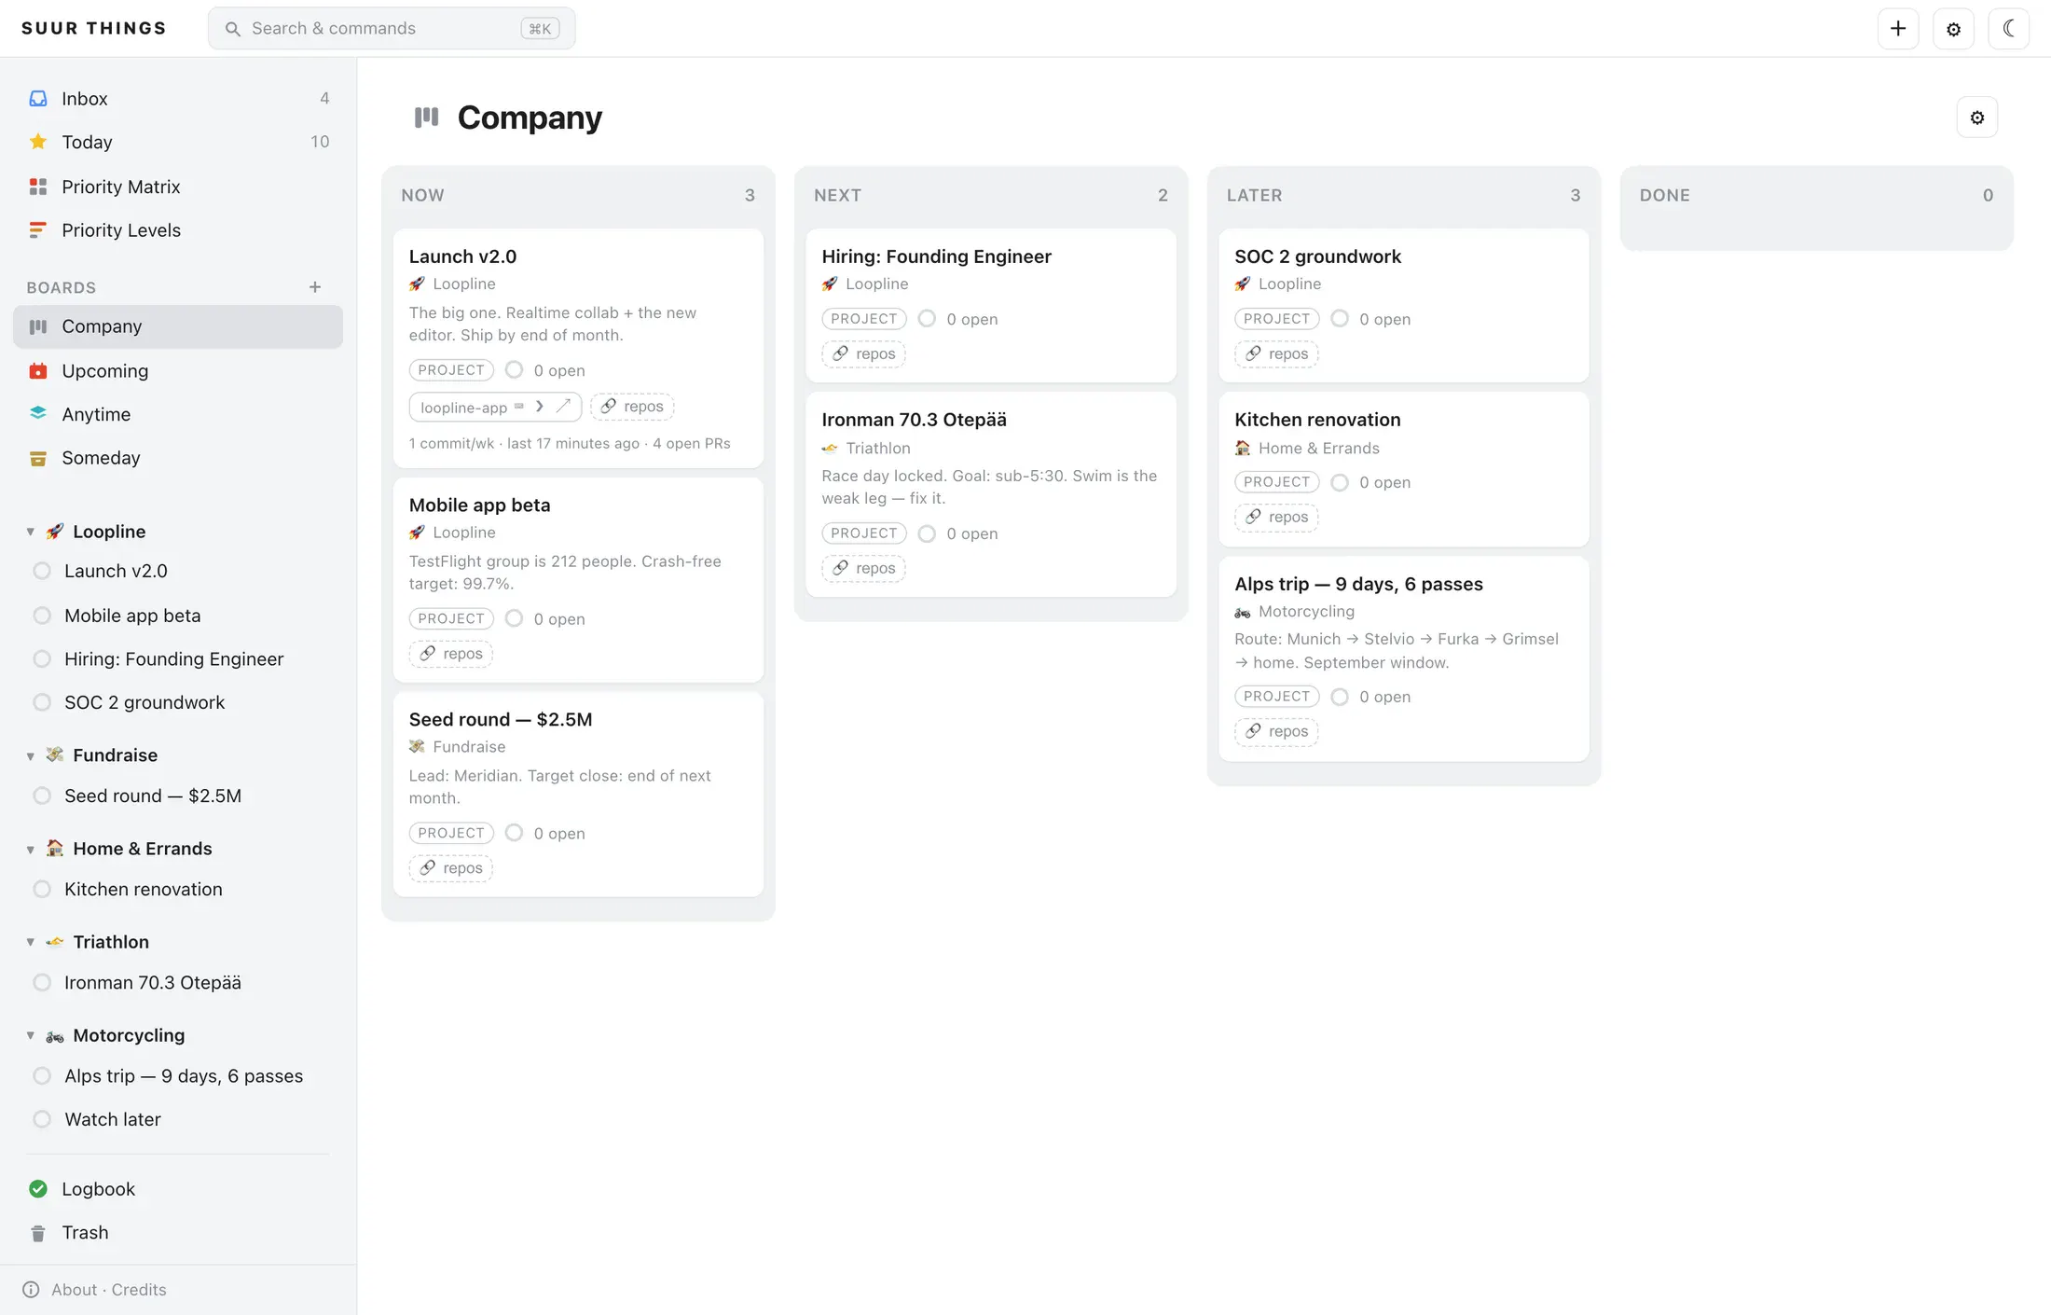Add a new board with plus icon
2051x1315 pixels.
coord(315,287)
